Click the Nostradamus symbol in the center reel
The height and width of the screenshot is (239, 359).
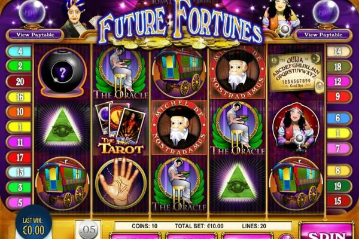(x=180, y=127)
